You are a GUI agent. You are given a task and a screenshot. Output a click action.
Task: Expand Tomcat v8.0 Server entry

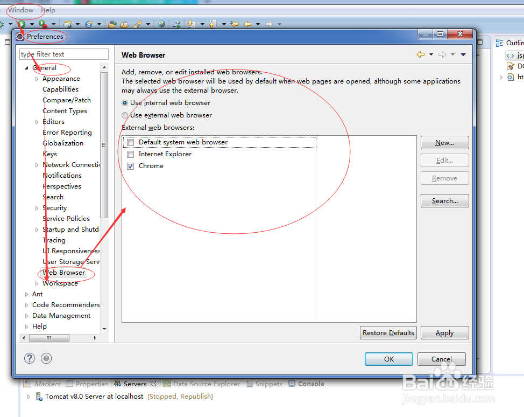pos(29,397)
